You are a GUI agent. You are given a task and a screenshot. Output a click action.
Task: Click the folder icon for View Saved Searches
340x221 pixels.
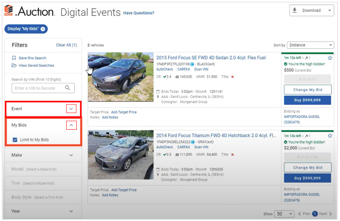14,65
